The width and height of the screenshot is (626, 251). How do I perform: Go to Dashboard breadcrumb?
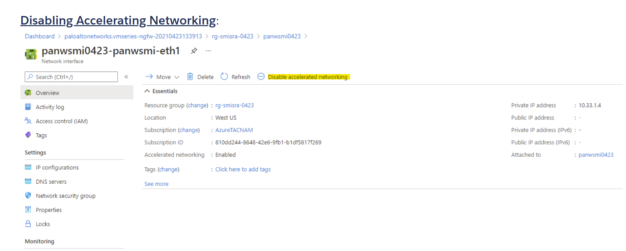(40, 36)
